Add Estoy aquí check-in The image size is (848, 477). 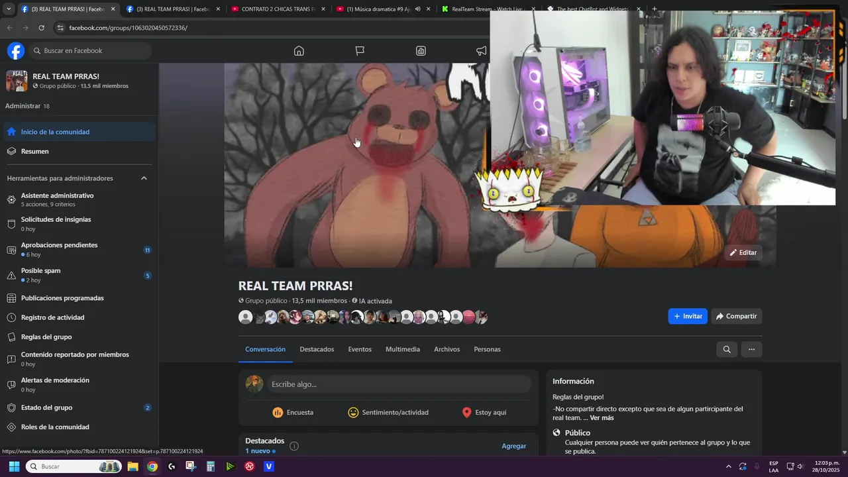click(484, 412)
